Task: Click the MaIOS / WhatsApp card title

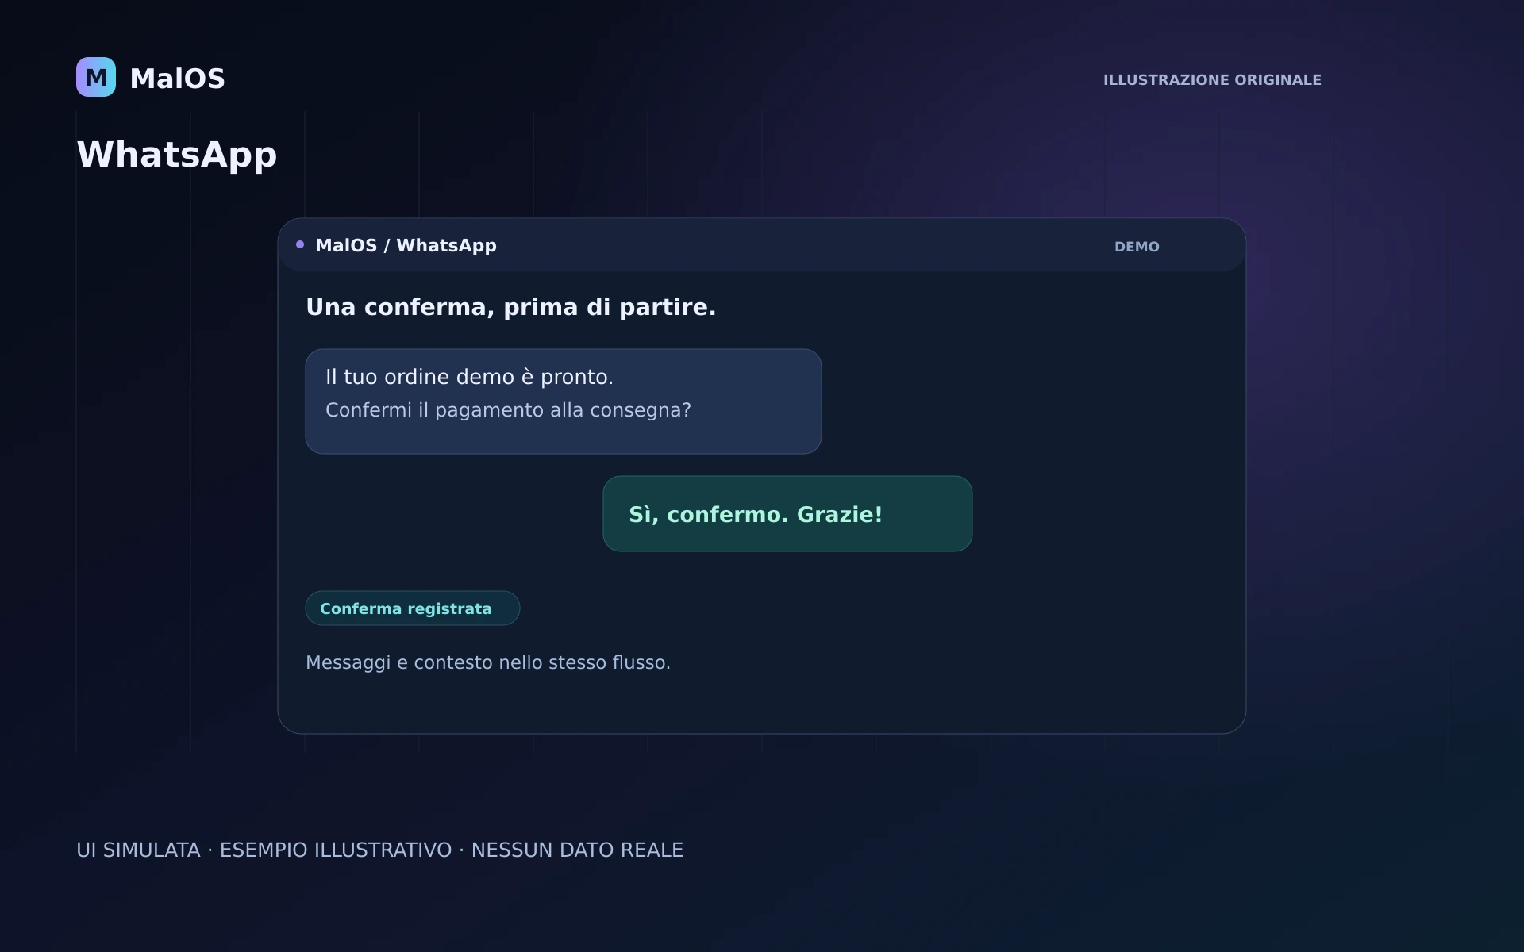Action: (406, 246)
